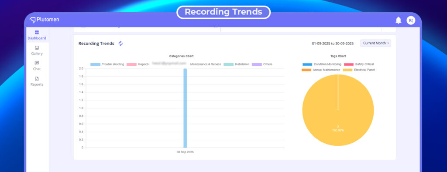Toggle Annual Maintenance legend swatch
447x172 pixels.
pyautogui.click(x=306, y=70)
